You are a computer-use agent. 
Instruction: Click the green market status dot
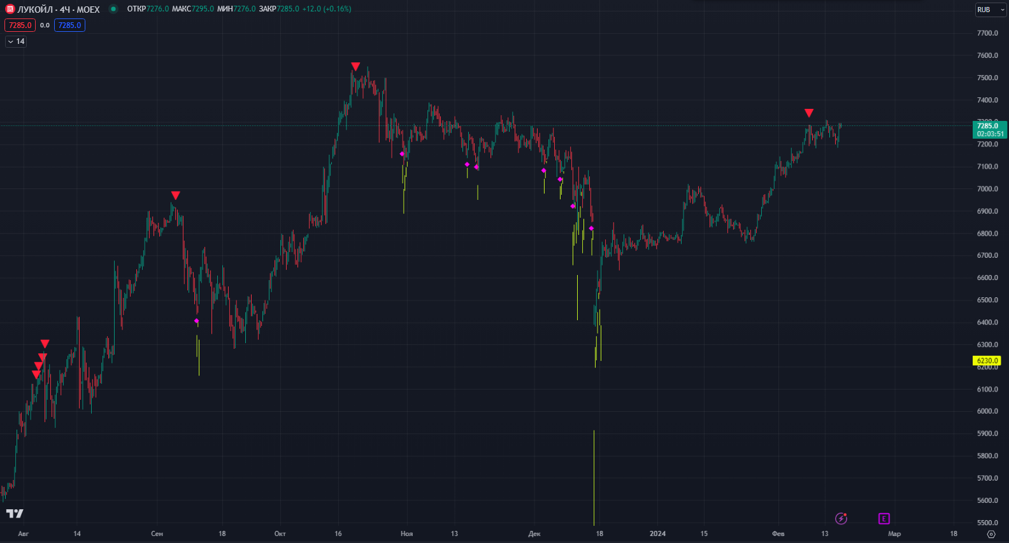pyautogui.click(x=113, y=9)
